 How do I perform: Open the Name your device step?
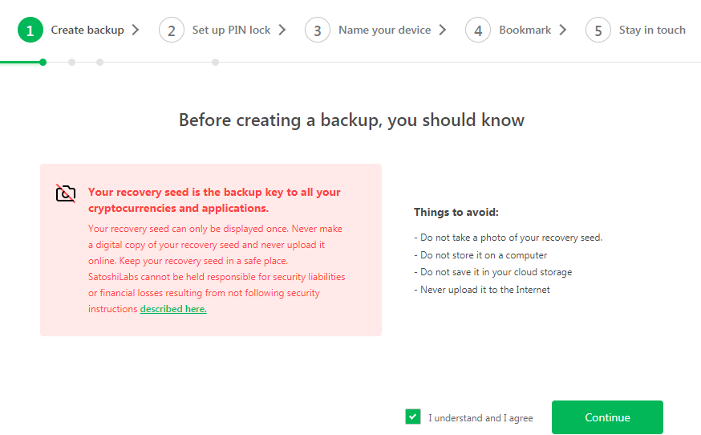tap(384, 30)
